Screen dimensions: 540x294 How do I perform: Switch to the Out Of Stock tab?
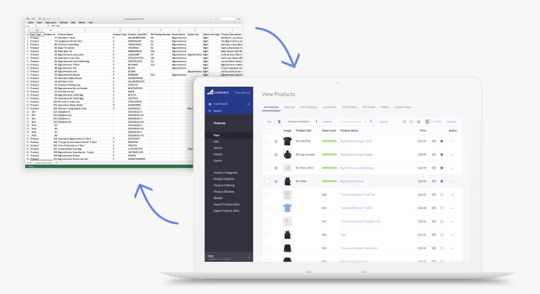[x=349, y=107]
